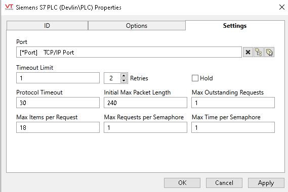This screenshot has height=192, width=288.
Task: Switch to the ID tab
Action: tap(47, 25)
